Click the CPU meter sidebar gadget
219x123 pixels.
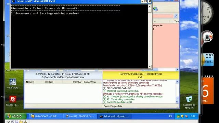click(x=208, y=37)
